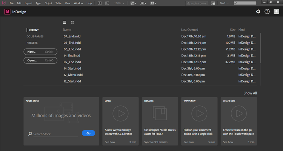Click the Show All link
283x151 pixels.
click(x=250, y=93)
